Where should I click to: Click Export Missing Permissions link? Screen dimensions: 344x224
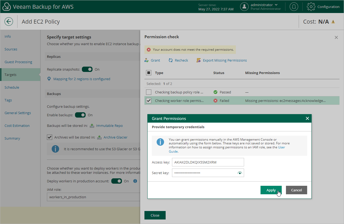[x=225, y=60]
